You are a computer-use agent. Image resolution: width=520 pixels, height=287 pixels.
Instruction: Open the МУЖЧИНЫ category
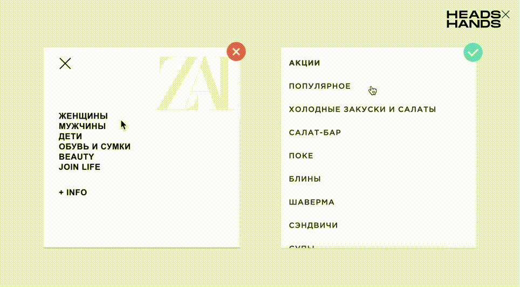[x=82, y=126]
